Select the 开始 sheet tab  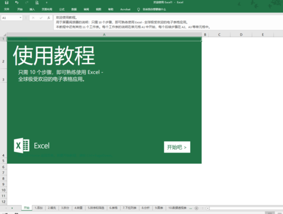(27, 208)
